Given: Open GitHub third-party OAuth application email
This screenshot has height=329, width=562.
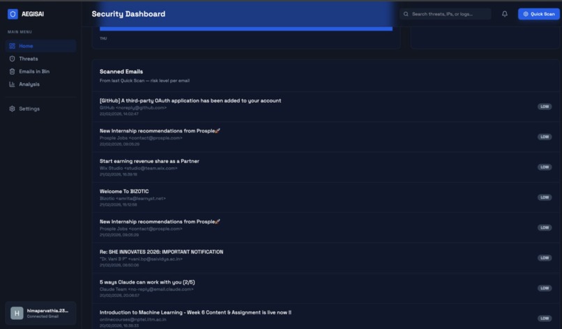Looking at the screenshot, I should pyautogui.click(x=326, y=107).
